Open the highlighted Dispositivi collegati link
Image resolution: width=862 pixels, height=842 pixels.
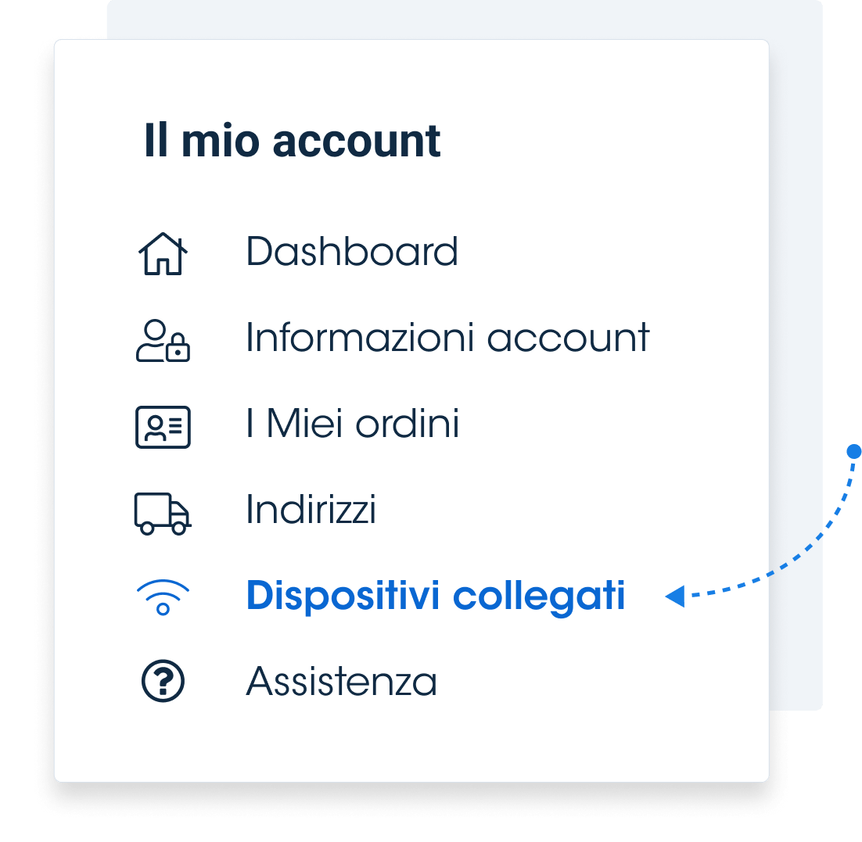click(x=436, y=597)
